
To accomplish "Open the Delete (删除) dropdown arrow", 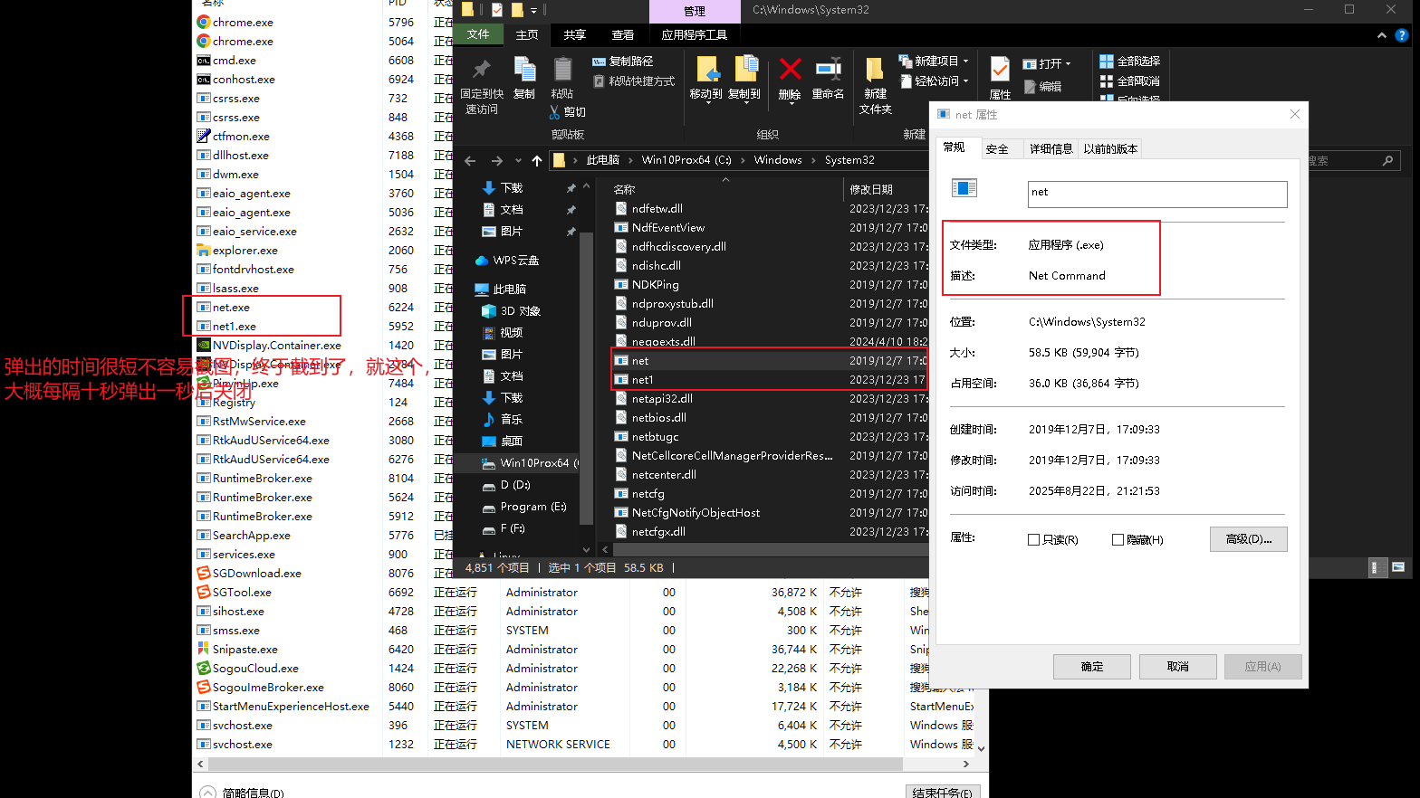I will [x=790, y=104].
